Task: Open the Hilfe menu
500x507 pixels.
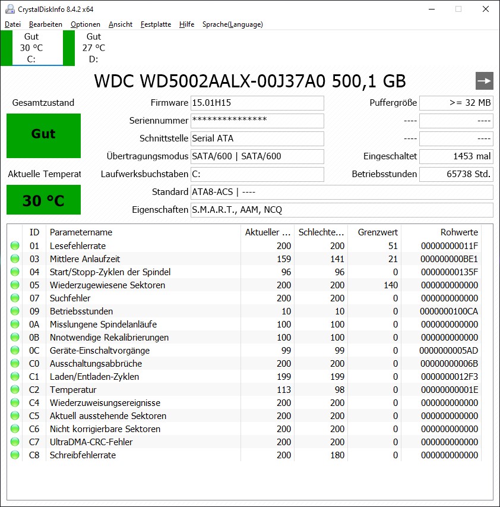Action: pos(186,24)
